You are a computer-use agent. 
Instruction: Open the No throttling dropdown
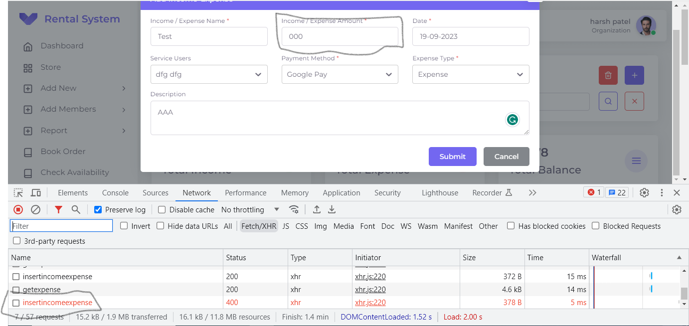(x=250, y=210)
